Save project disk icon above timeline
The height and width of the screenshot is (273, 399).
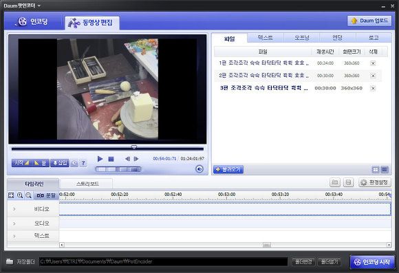(x=348, y=182)
